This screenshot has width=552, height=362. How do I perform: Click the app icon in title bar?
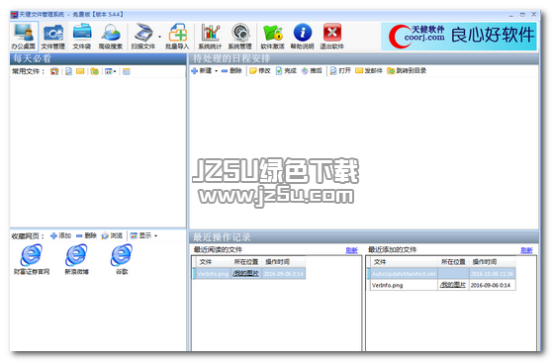[14, 15]
